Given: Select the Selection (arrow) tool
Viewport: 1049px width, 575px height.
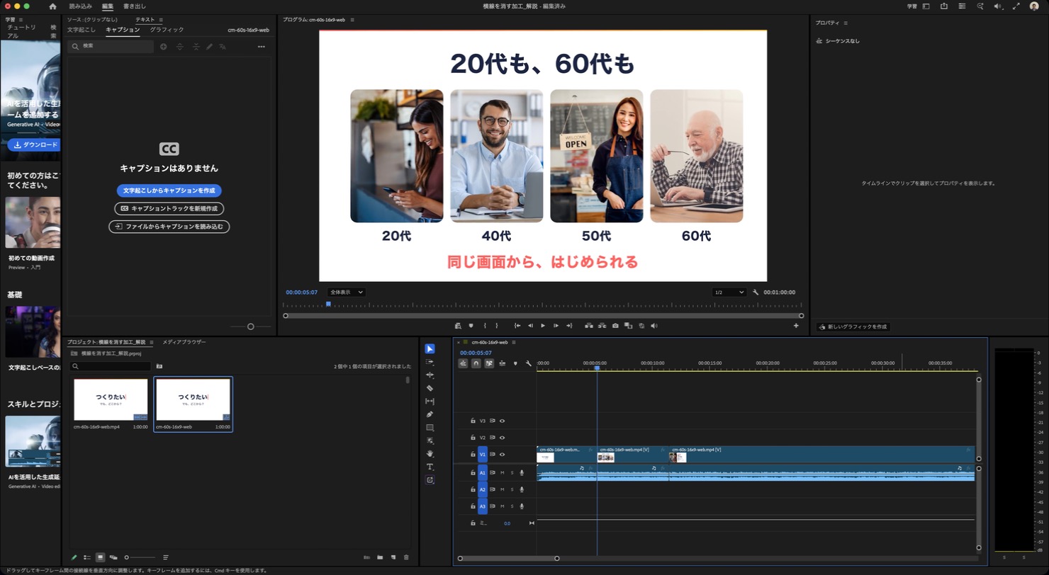Looking at the screenshot, I should click(x=430, y=348).
